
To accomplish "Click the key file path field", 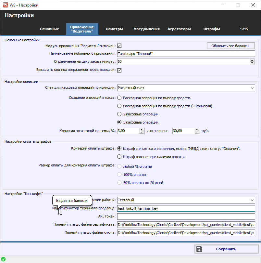I will (186, 233).
